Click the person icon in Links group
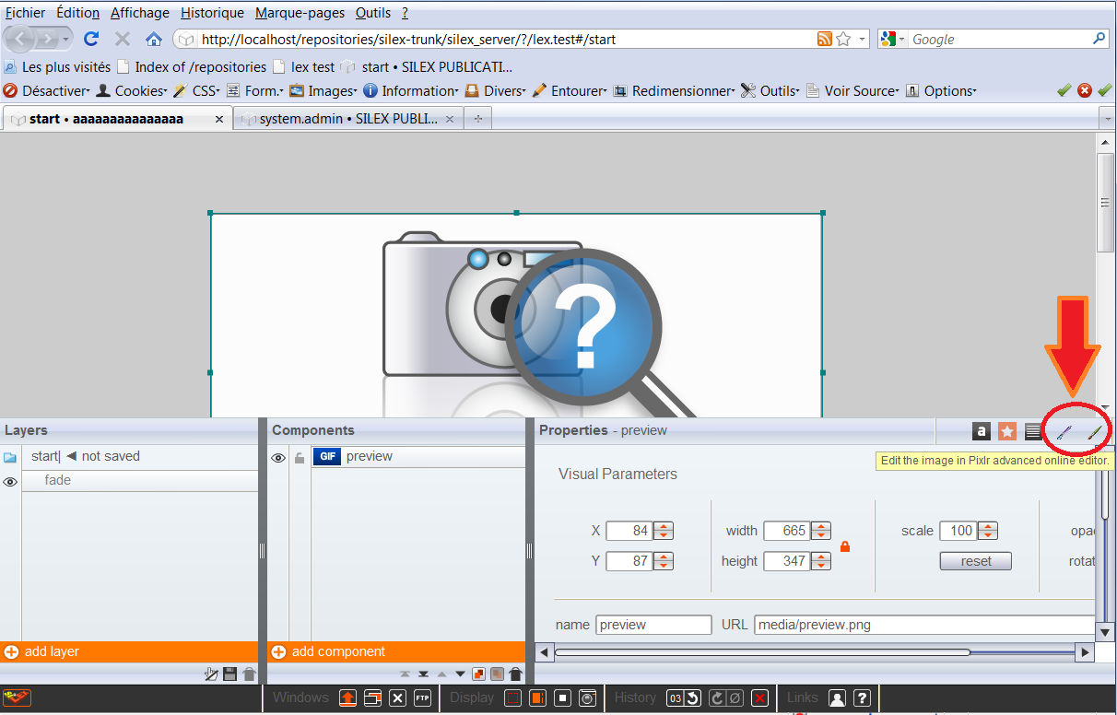The width and height of the screenshot is (1117, 715). tap(837, 697)
